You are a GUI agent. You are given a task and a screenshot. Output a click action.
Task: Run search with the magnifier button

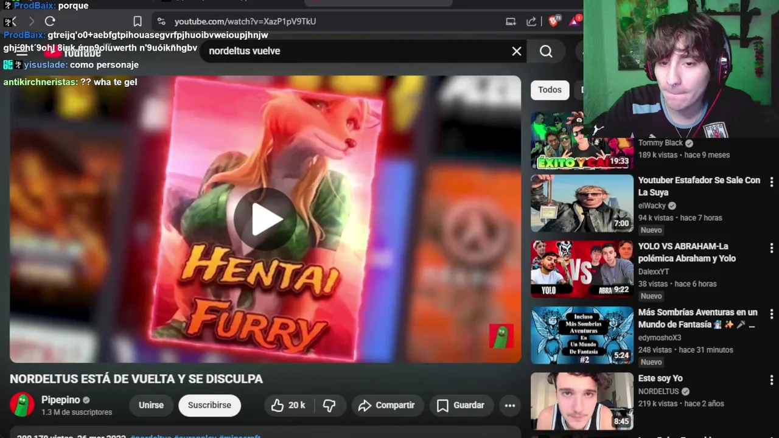[x=546, y=51]
